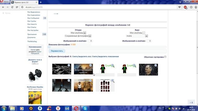Open Opera Меню button
The image size is (198, 111).
5,2
